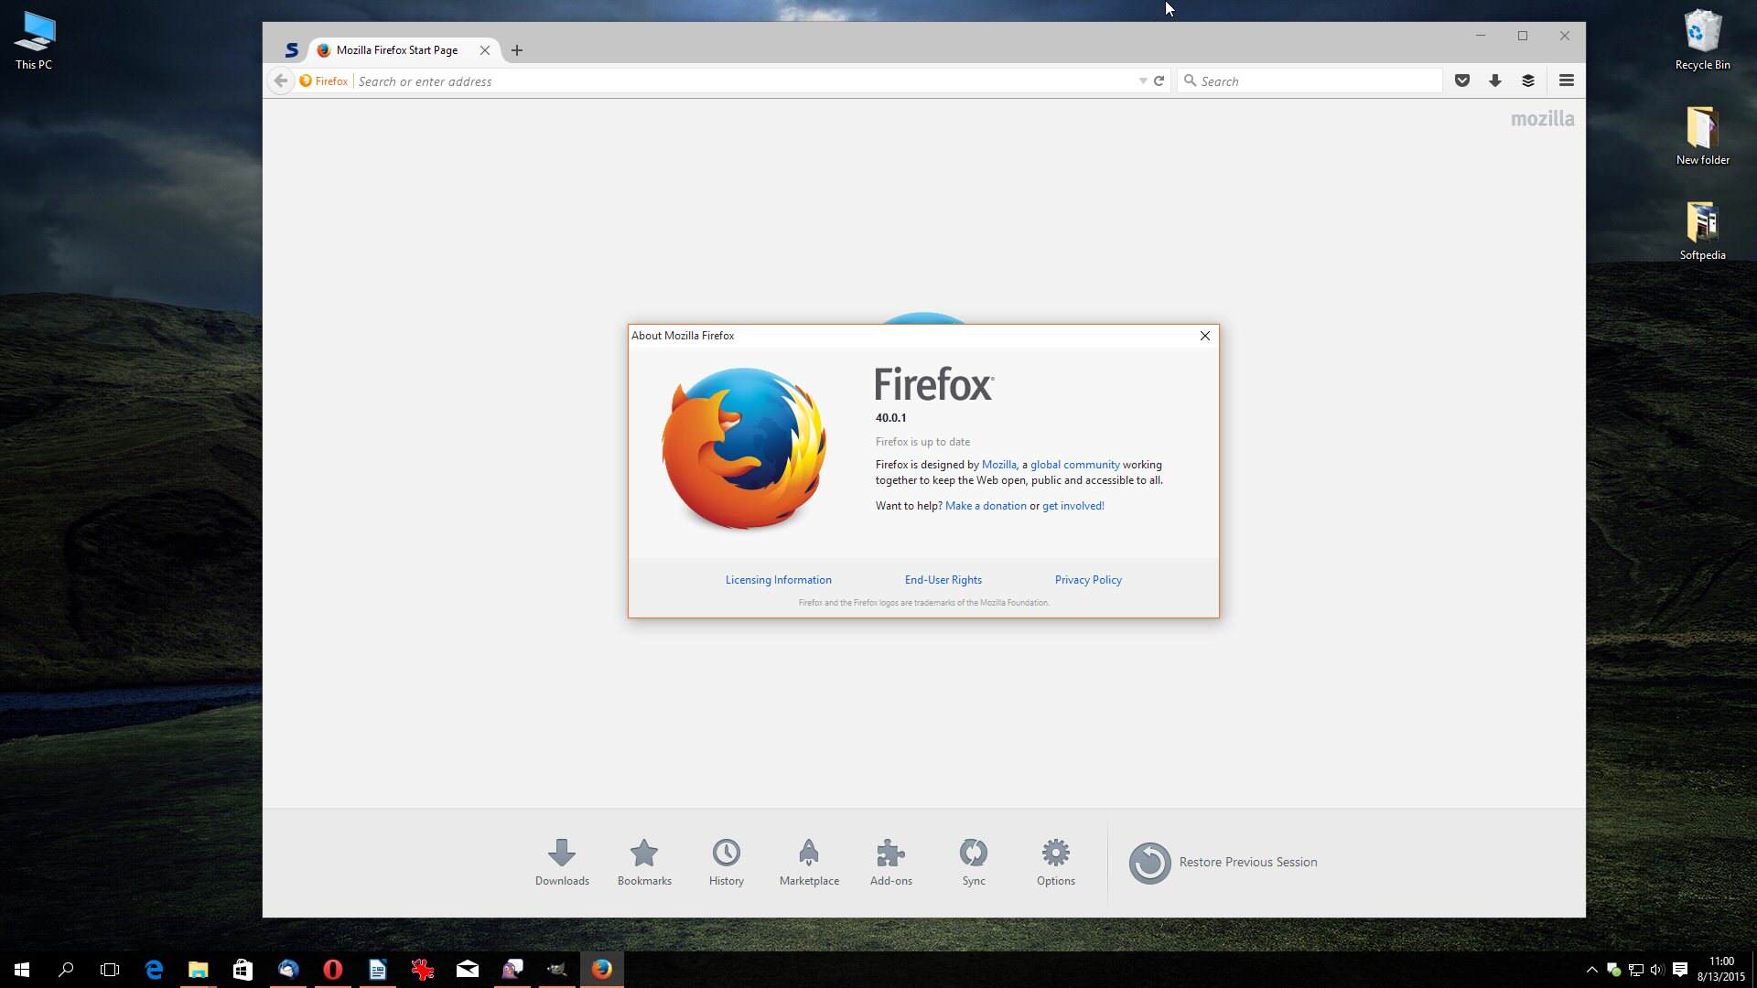Open Add-ons puzzle piece shortcut

click(890, 861)
